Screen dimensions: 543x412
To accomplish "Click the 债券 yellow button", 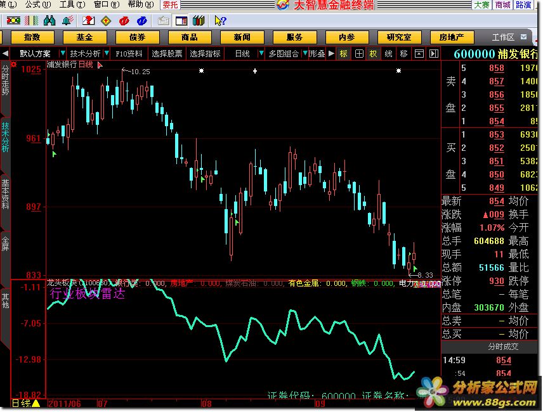I will pos(137,37).
